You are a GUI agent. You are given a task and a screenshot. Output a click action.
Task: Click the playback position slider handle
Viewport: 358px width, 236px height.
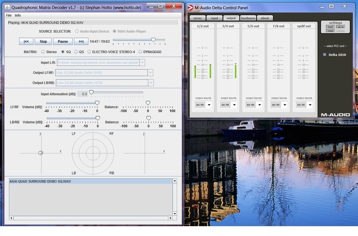(153, 40)
